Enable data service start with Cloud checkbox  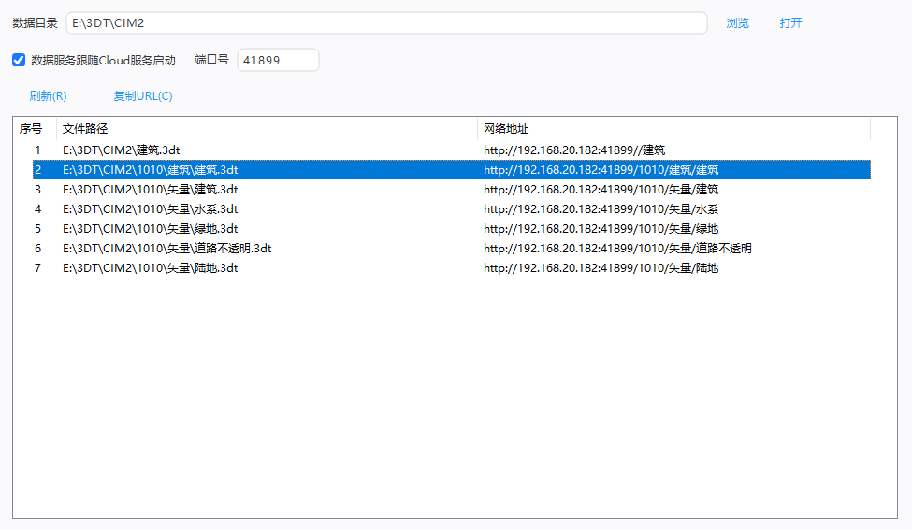tap(19, 61)
